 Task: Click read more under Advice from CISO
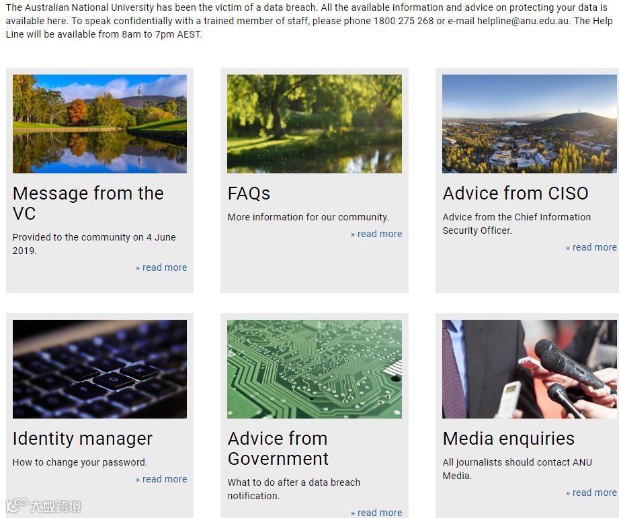pyautogui.click(x=591, y=247)
